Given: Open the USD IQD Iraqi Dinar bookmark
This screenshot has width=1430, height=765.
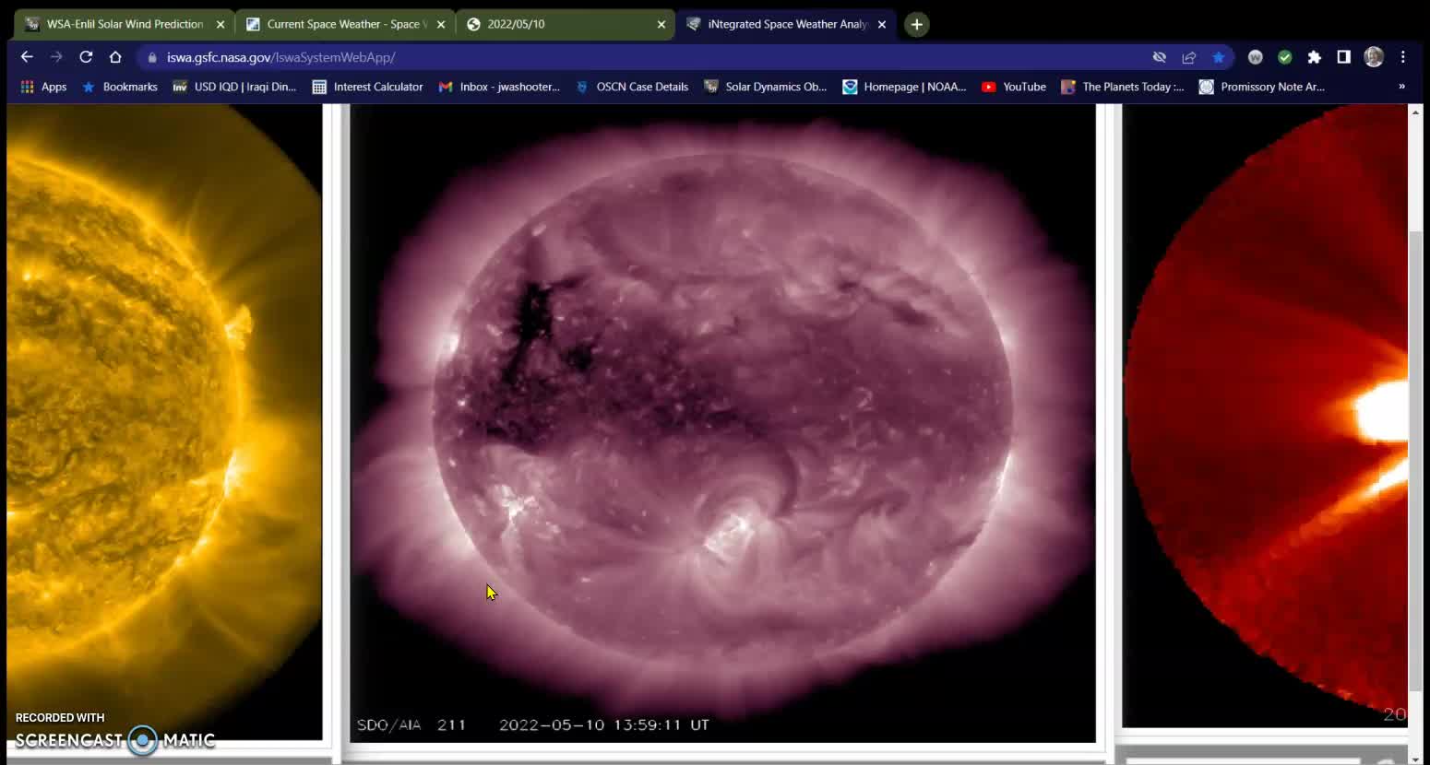Looking at the screenshot, I should tap(234, 87).
